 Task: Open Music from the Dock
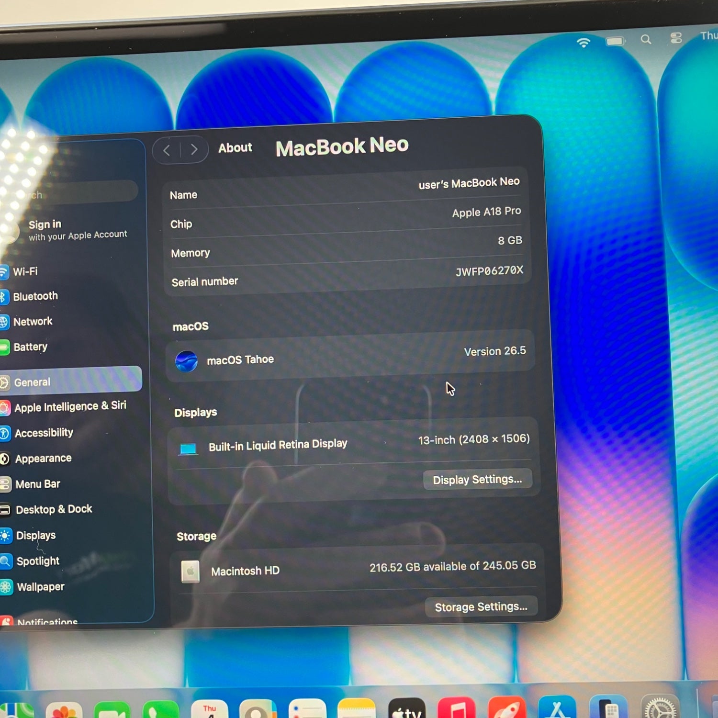pos(457,707)
